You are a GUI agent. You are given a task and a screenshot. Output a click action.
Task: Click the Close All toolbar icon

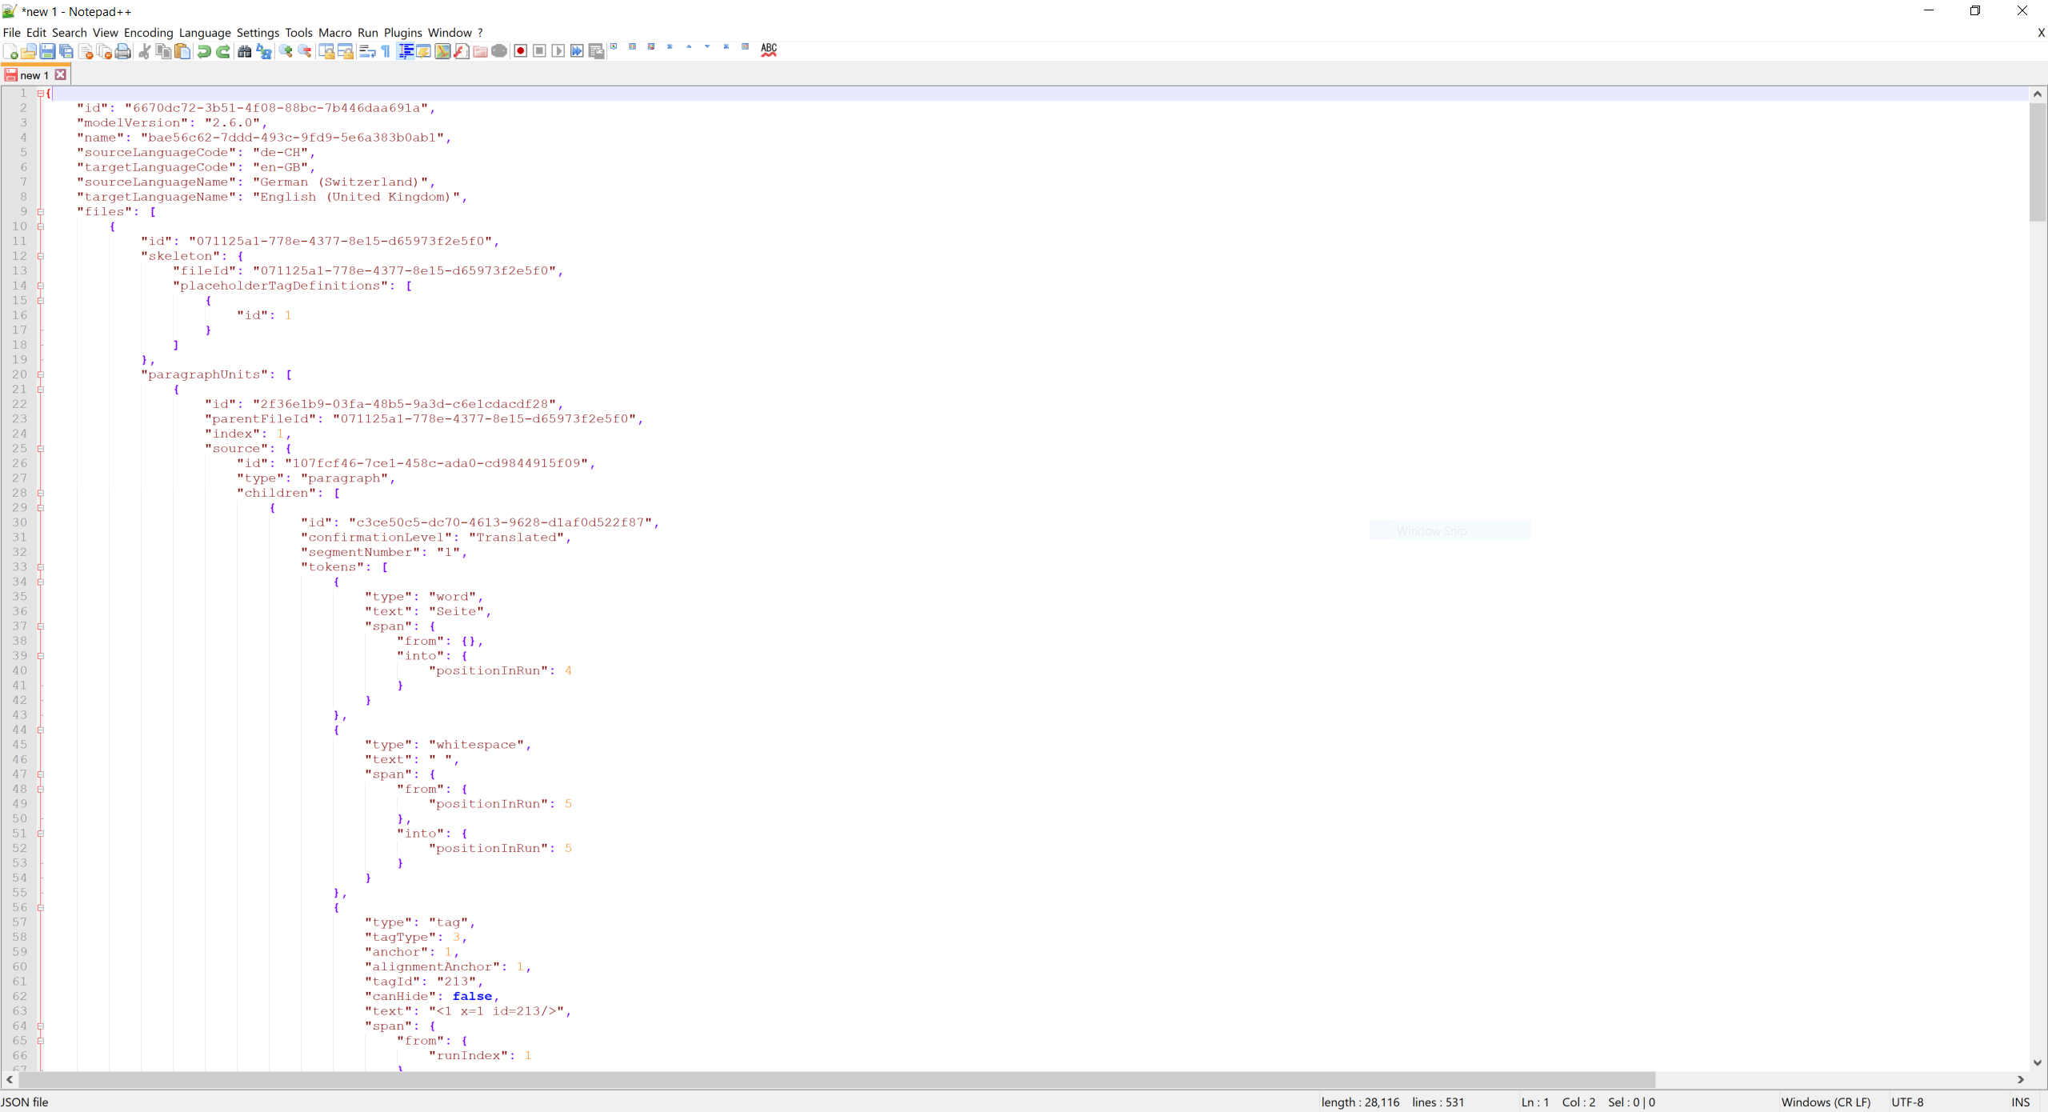pyautogui.click(x=104, y=51)
